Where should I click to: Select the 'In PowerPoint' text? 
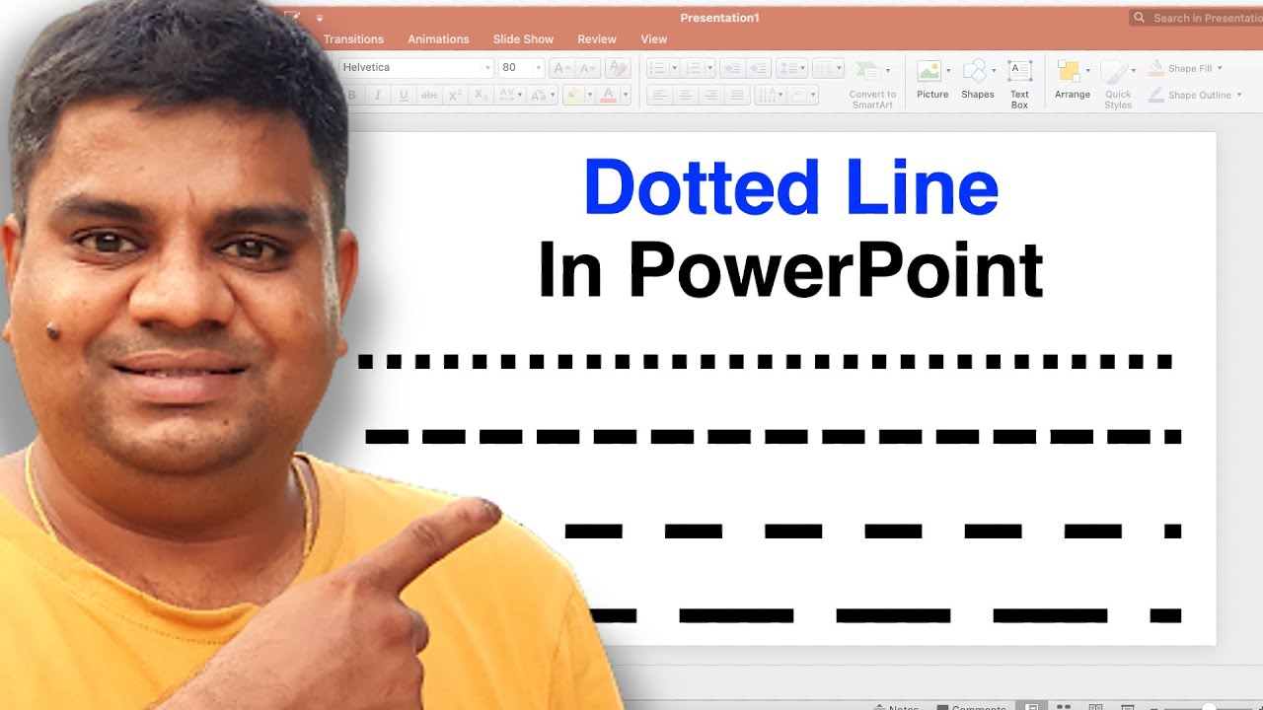tap(790, 271)
